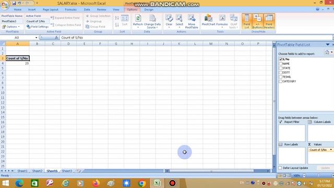Insert a new worksheet tab

[79, 171]
